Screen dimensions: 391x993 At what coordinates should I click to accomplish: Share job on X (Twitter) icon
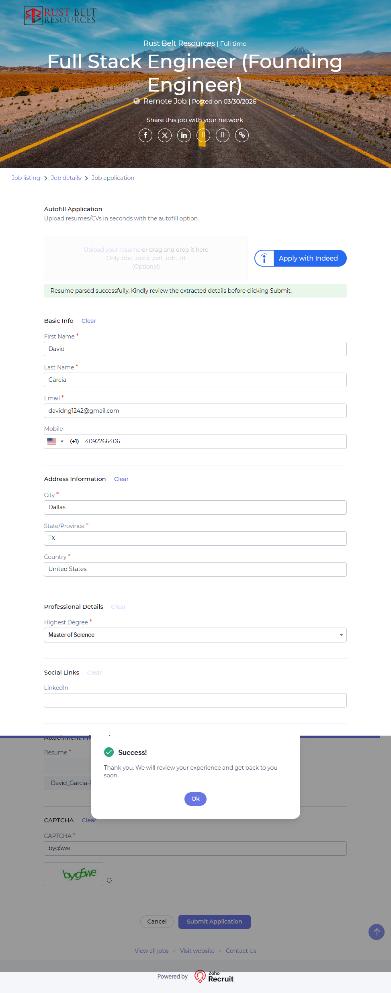165,135
